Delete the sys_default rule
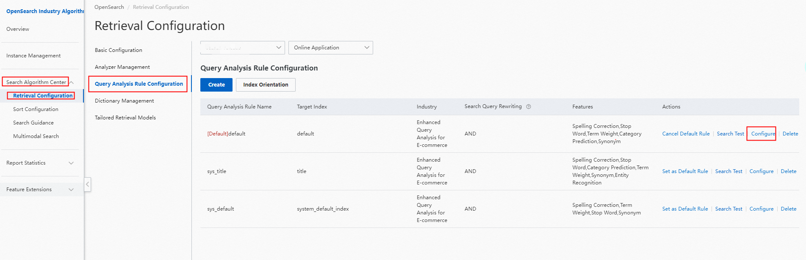 click(x=788, y=209)
